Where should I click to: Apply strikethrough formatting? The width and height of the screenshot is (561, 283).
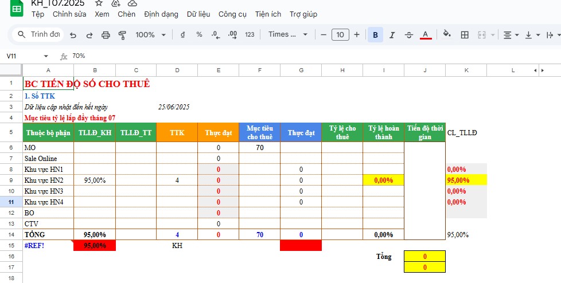click(x=408, y=35)
